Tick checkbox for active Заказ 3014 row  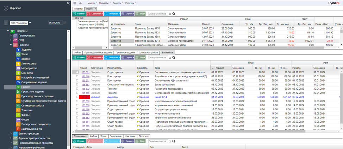(x=77, y=97)
